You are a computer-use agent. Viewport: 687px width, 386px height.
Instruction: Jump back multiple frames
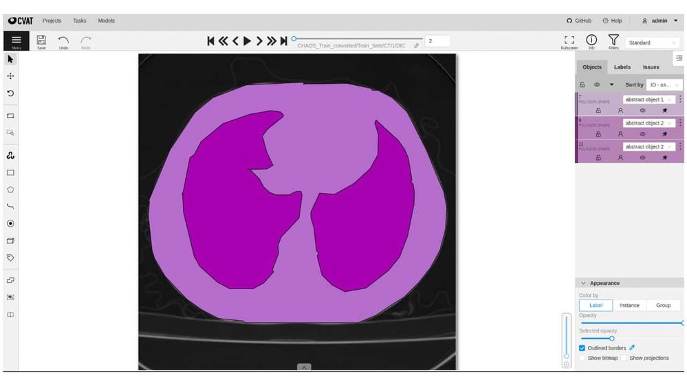(x=223, y=41)
